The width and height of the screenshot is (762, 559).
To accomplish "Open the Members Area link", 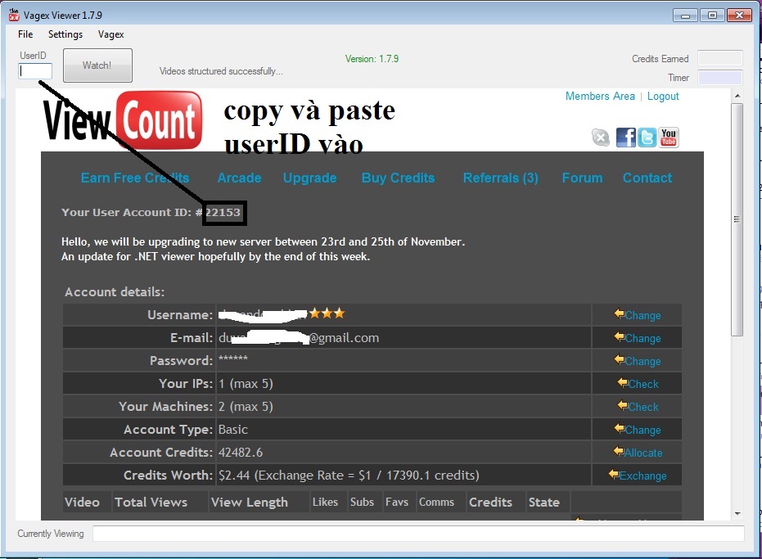I will coord(600,97).
